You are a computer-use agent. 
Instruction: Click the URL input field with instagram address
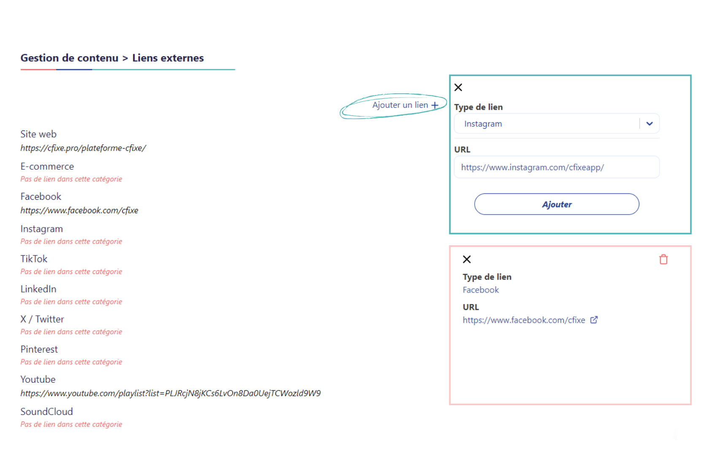pyautogui.click(x=557, y=167)
